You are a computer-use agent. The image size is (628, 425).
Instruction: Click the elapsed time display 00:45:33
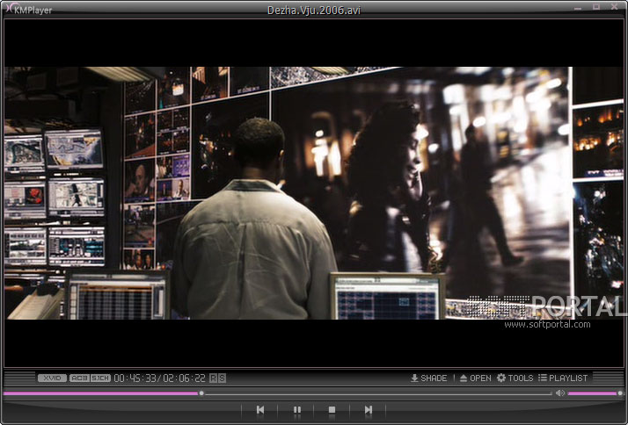coord(135,378)
